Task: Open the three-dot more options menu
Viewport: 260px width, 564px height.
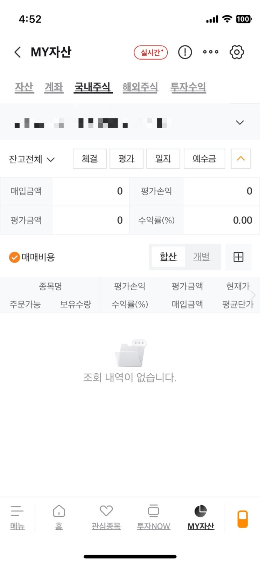Action: 211,52
